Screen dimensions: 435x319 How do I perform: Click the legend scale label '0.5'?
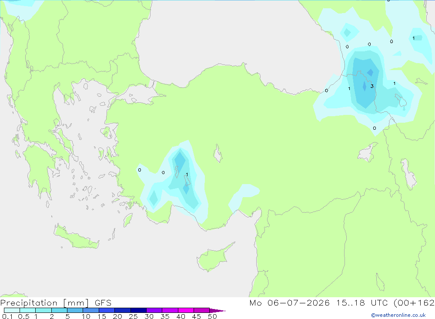24,316
